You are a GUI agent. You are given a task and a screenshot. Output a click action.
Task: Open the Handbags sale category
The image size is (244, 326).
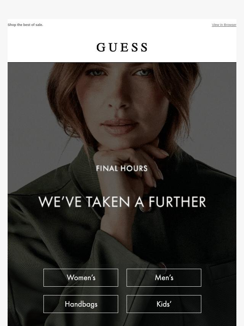click(x=81, y=304)
